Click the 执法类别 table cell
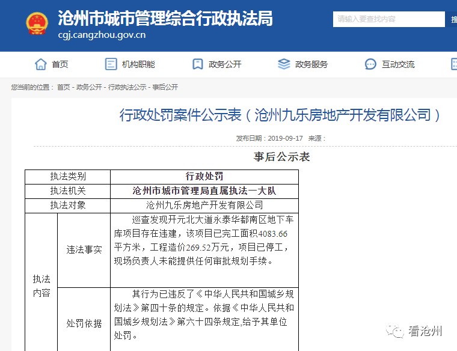The image size is (457, 351). (x=67, y=177)
